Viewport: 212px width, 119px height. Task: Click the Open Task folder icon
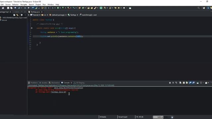92,8
